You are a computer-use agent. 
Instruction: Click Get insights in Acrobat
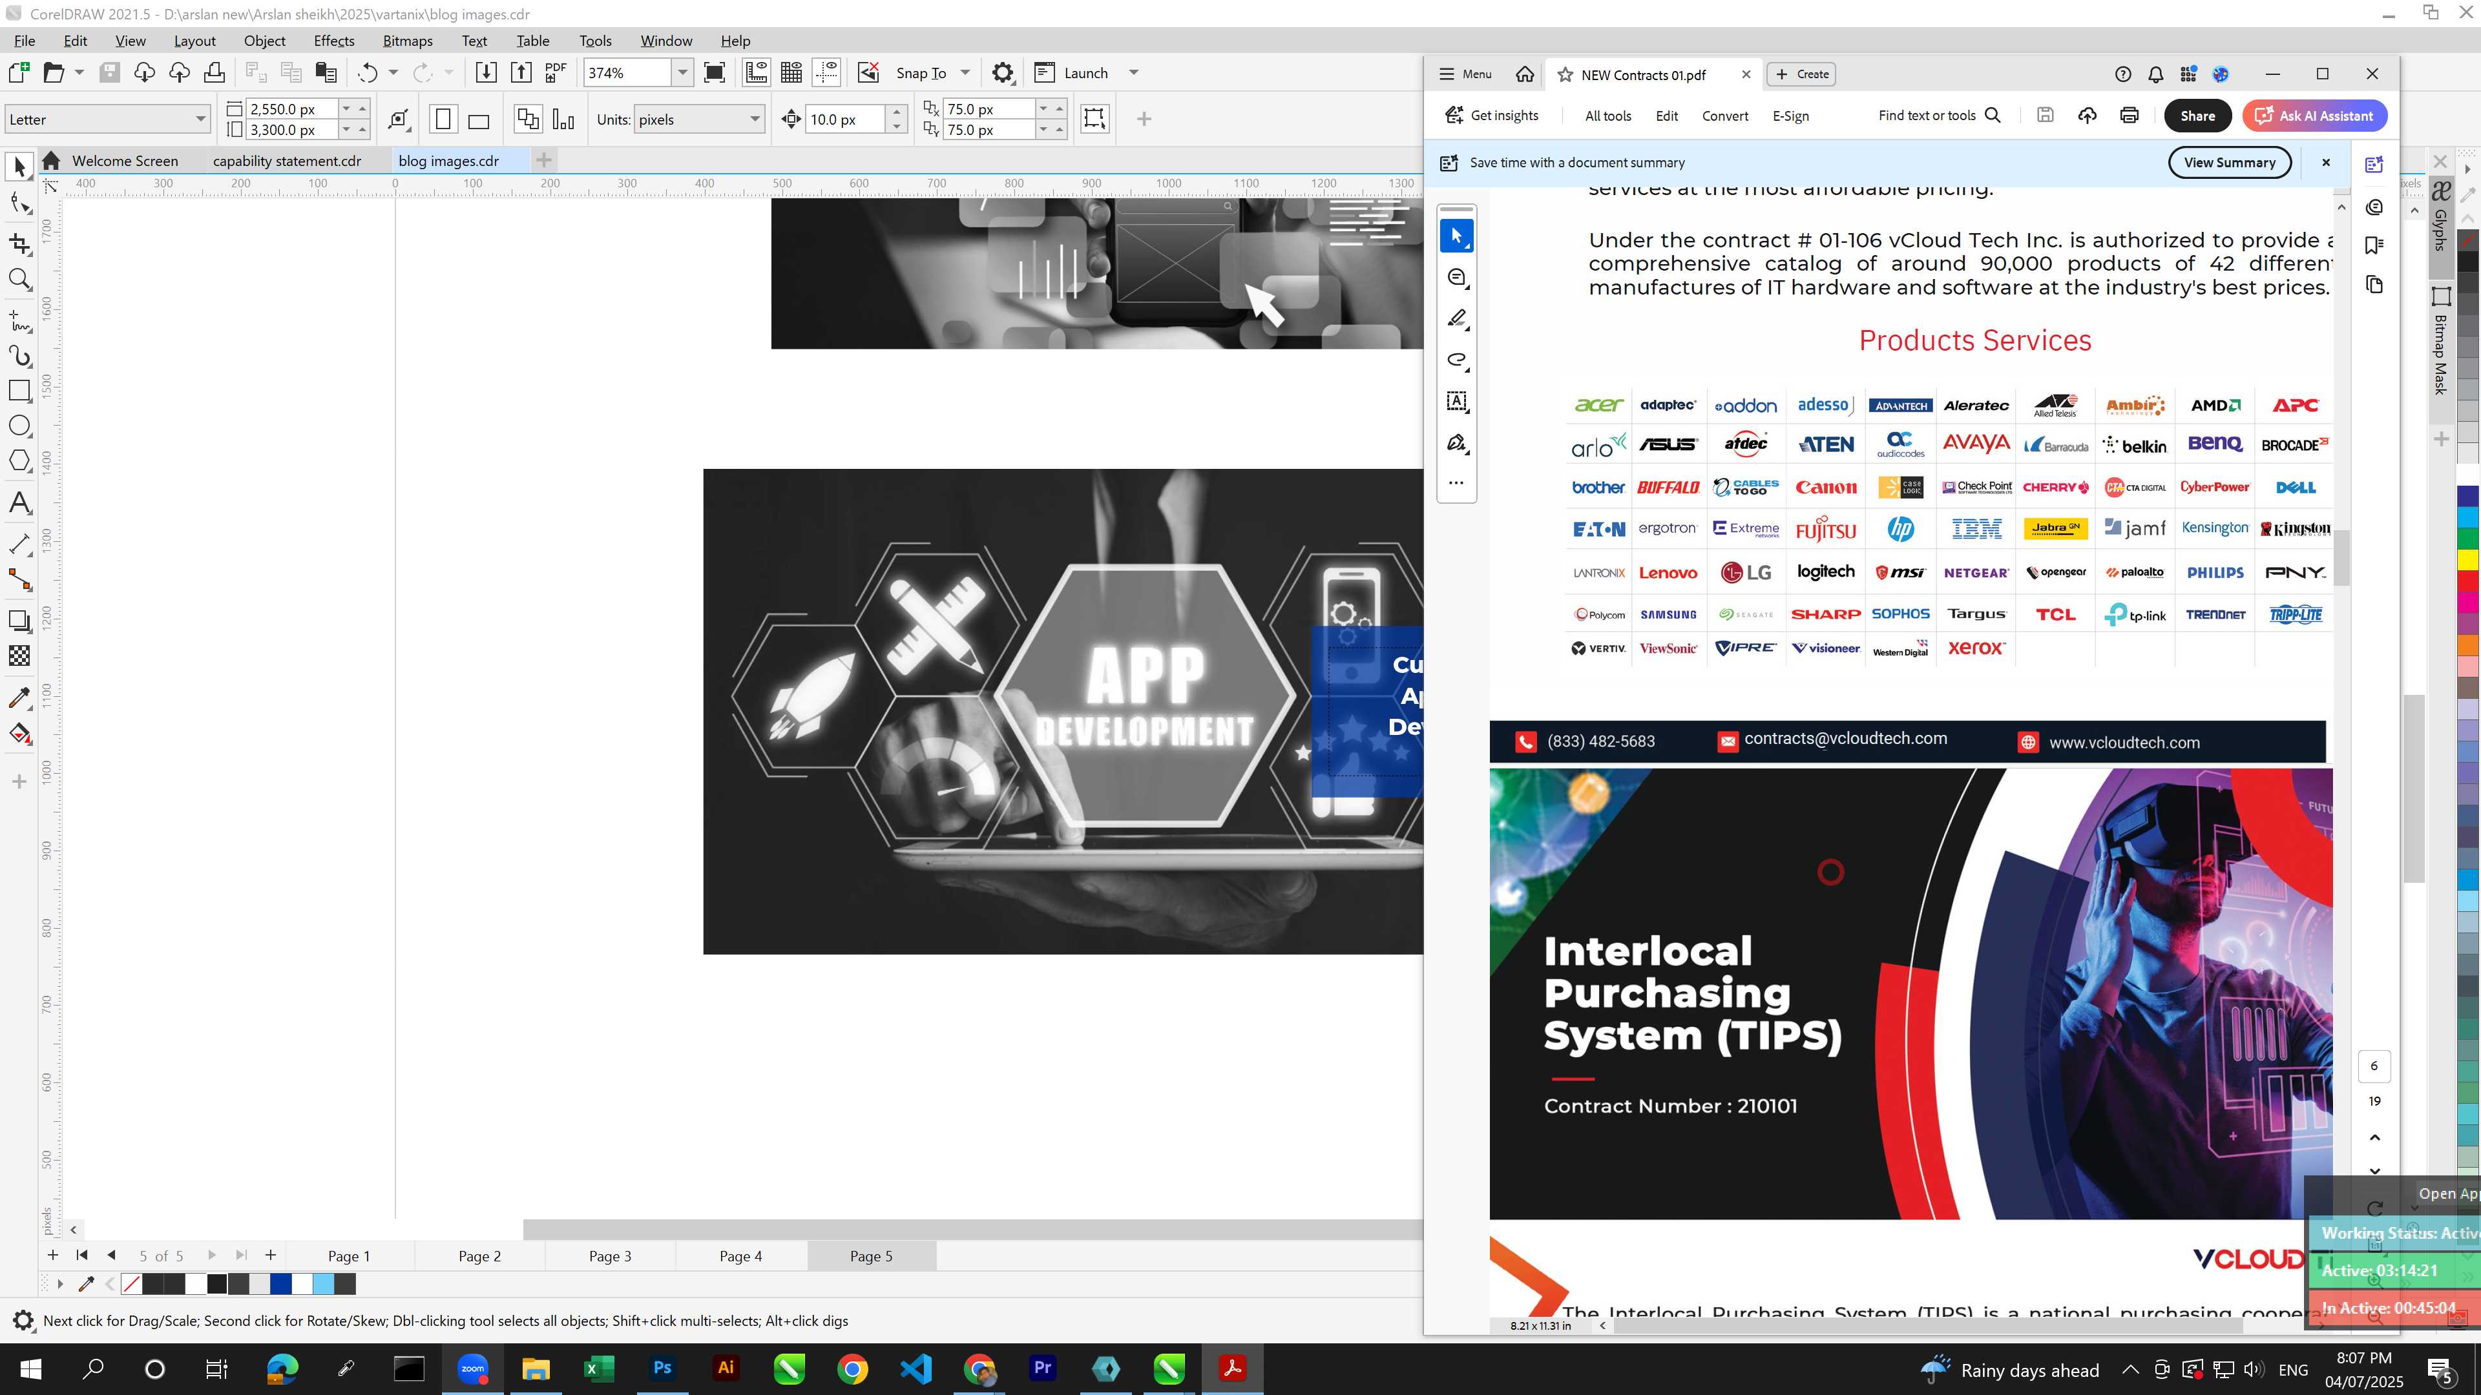tap(1493, 116)
